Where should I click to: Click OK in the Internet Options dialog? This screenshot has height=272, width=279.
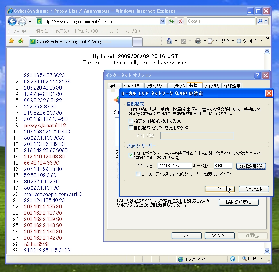pyautogui.click(x=186, y=236)
